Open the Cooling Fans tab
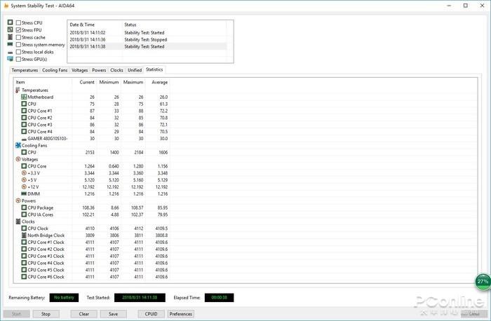The image size is (491, 321). [55, 70]
